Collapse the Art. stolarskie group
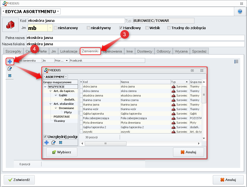Screen dimensions: 247x187 click(51, 104)
